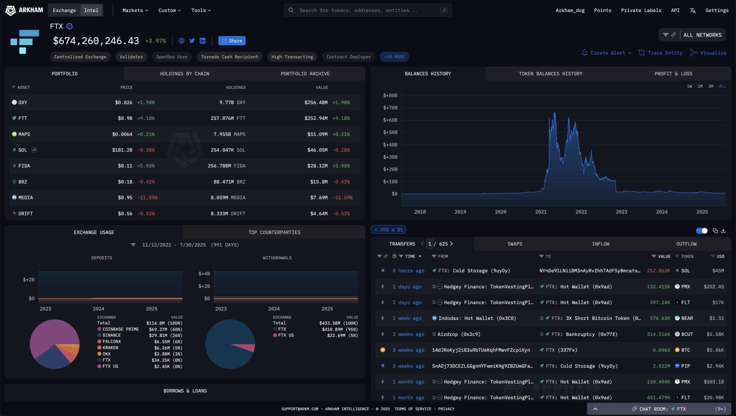Switch to Token Balances History tab
Screen dimensions: 736x416
pos(551,74)
